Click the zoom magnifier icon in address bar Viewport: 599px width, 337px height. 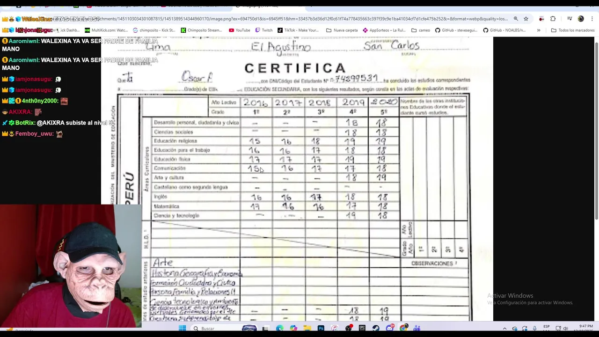coord(516,19)
